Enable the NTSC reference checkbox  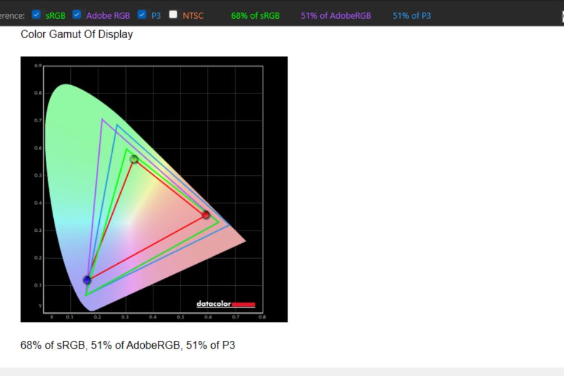pyautogui.click(x=173, y=14)
